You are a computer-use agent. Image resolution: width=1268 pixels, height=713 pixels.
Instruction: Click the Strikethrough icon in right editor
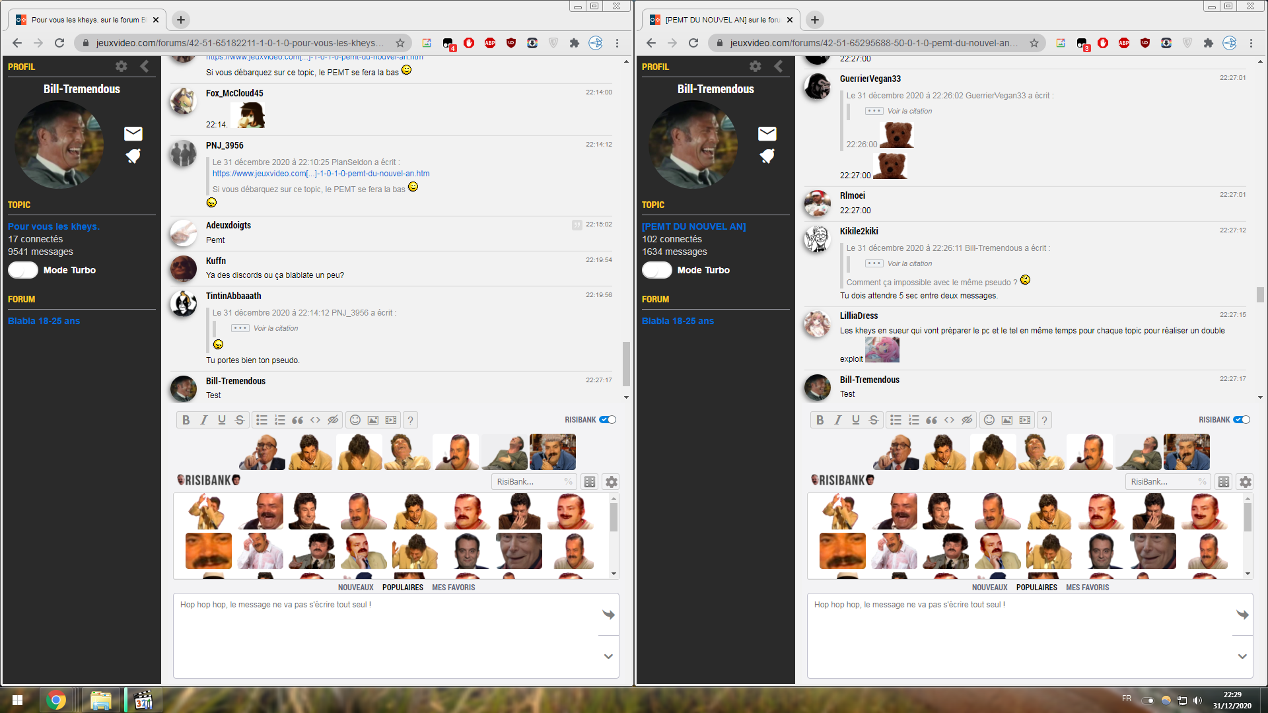point(874,420)
